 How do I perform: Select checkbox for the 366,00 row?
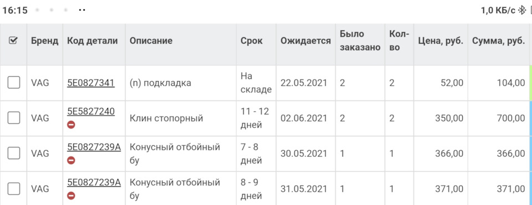coord(13,153)
